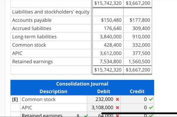Viewport: 177px width, 117px height.
Task: Click the green check beside APIC credit
Action: click(151, 108)
